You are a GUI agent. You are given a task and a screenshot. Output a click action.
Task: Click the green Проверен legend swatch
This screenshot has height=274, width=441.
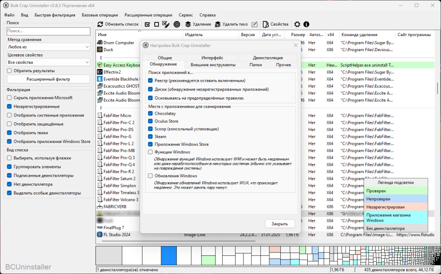(x=396, y=191)
